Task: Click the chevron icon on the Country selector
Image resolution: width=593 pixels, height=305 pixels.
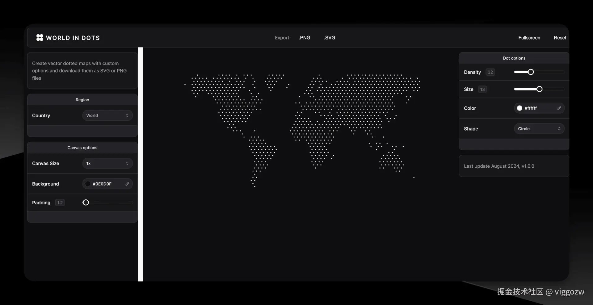Action: [x=127, y=115]
